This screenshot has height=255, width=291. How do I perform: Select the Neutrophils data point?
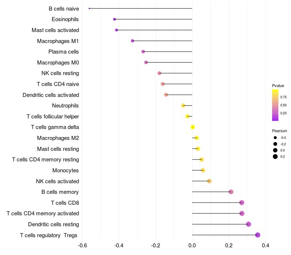click(183, 106)
